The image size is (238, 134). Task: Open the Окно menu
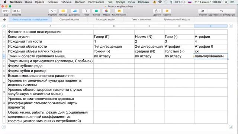[131, 2]
